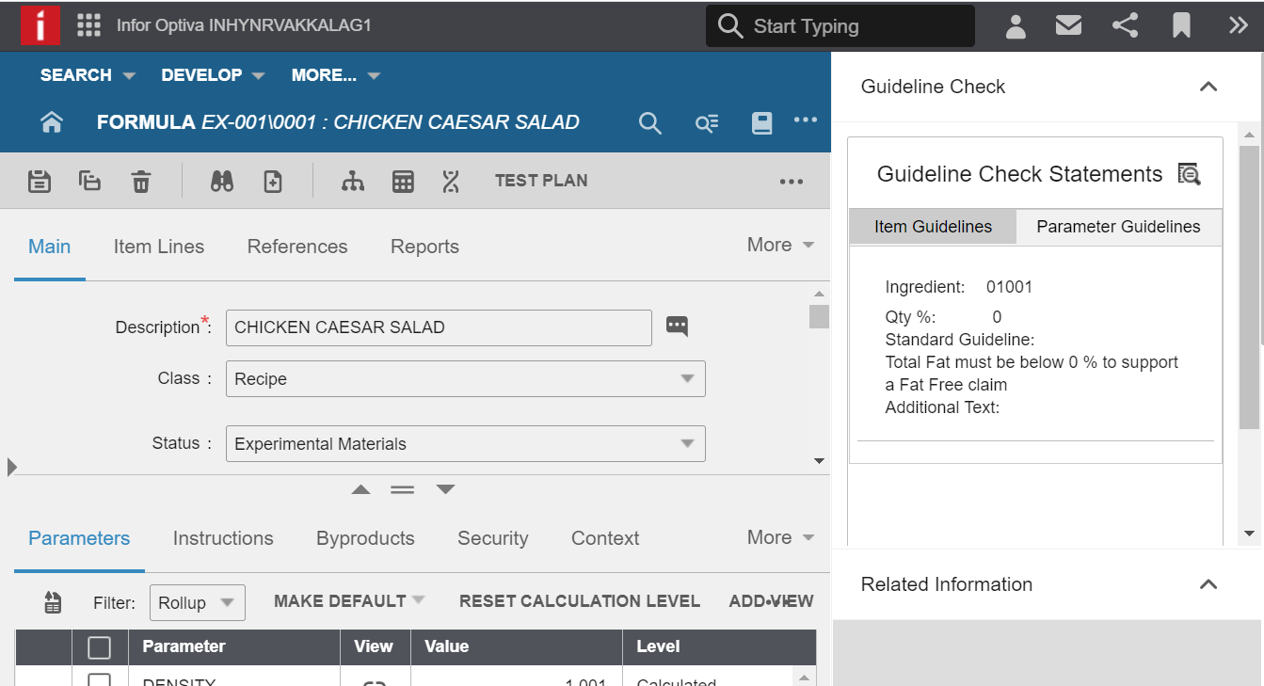1264x686 pixels.
Task: Open the Guideline Check Statements detail magnifier icon
Action: click(x=1189, y=174)
